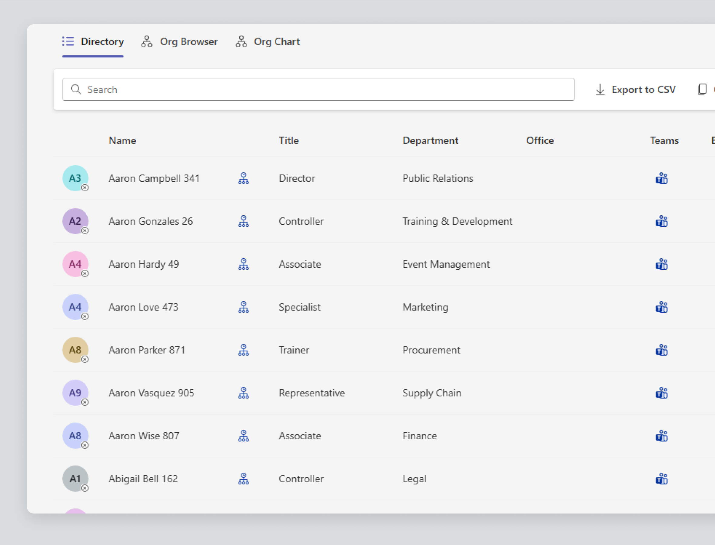Viewport: 715px width, 545px height.
Task: Open org chart icon for Aaron Love 473
Action: point(243,307)
